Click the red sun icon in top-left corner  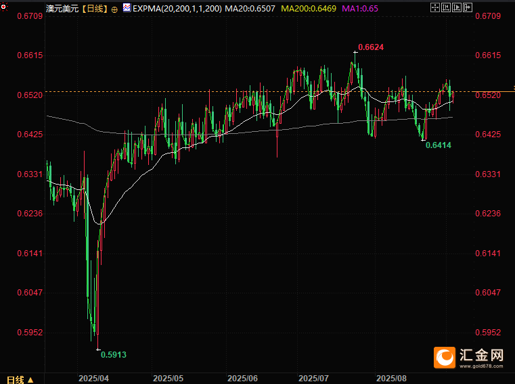[3, 6]
